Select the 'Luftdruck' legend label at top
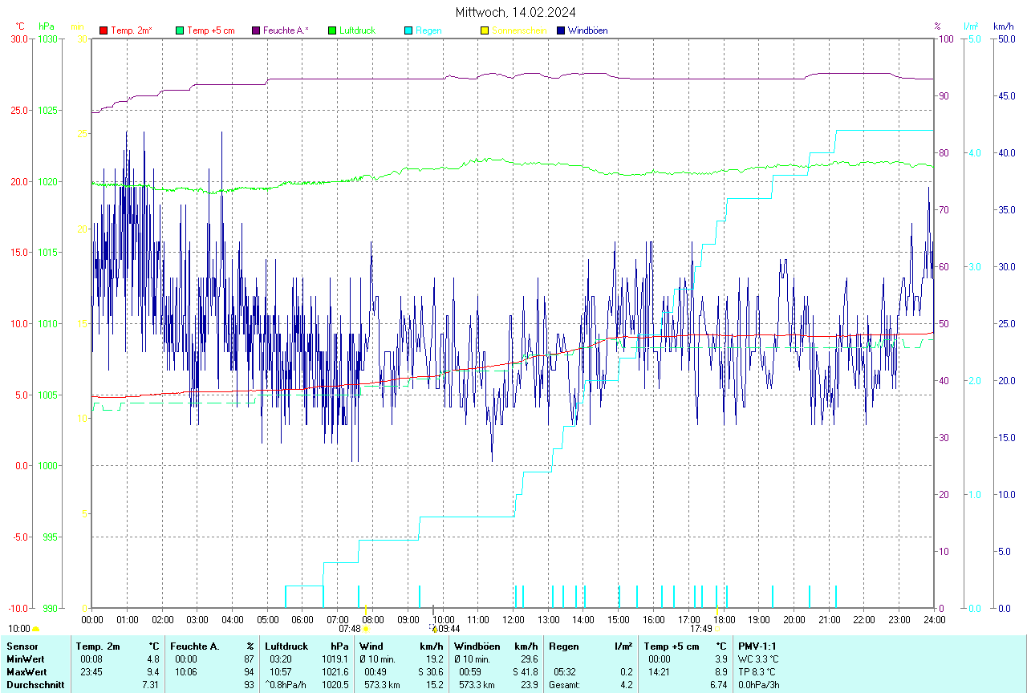This screenshot has width=1027, height=693. pos(358,30)
